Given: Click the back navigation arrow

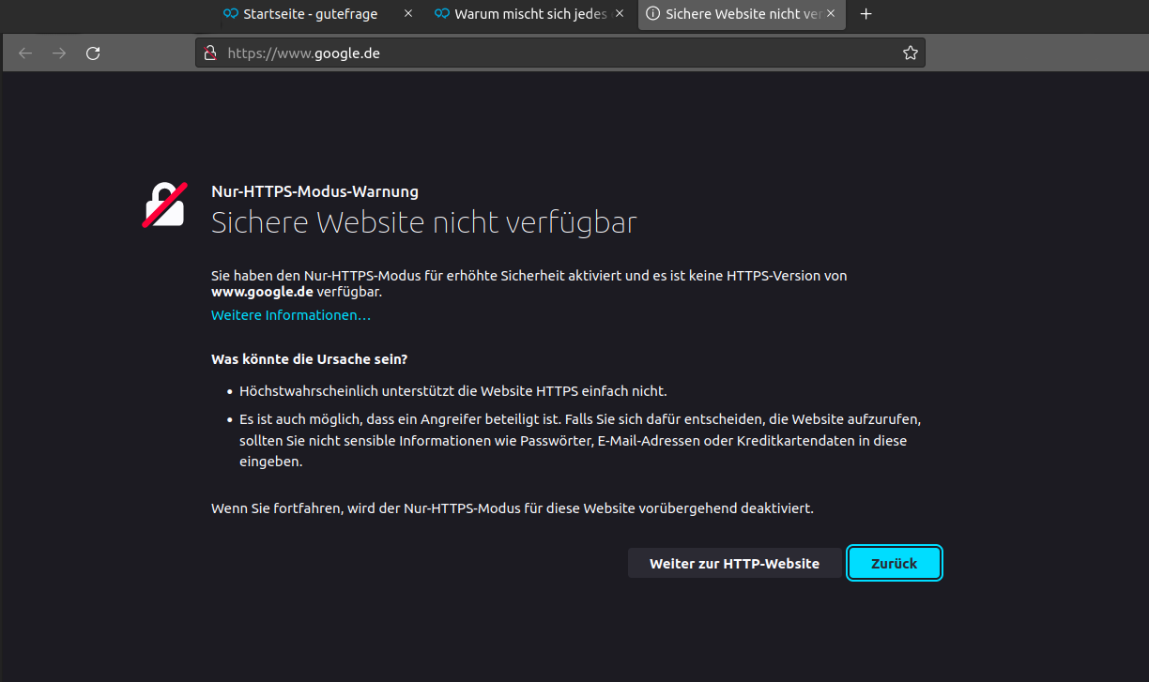Looking at the screenshot, I should point(24,53).
